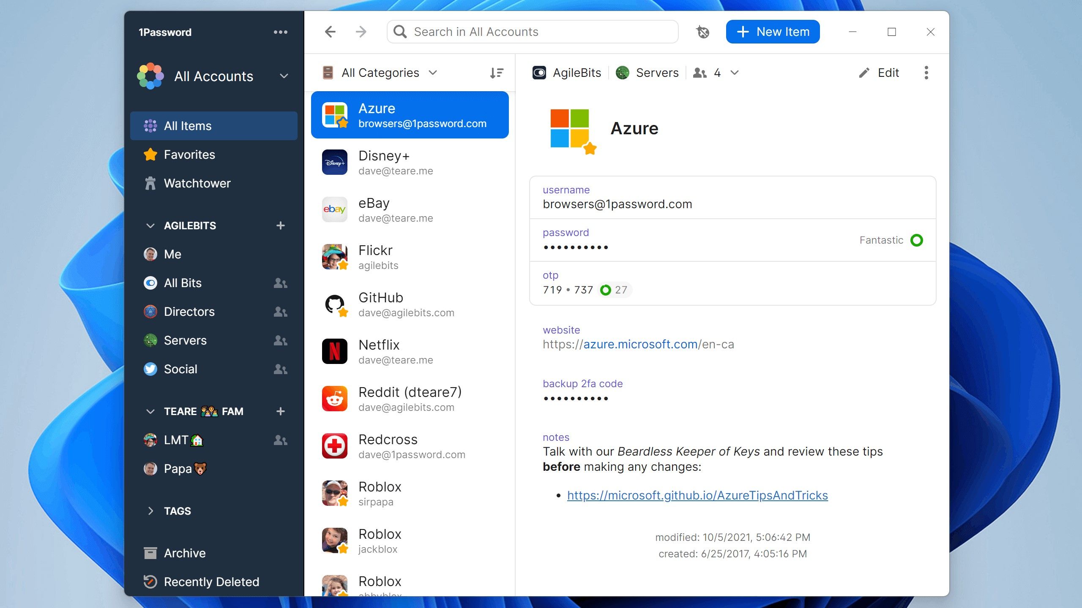Click the Servers vault icon in header

coord(623,73)
